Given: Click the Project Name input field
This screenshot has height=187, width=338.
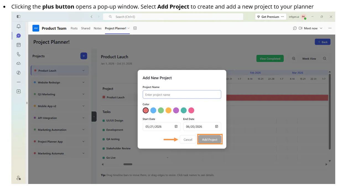Looking at the screenshot, I should [x=182, y=95].
